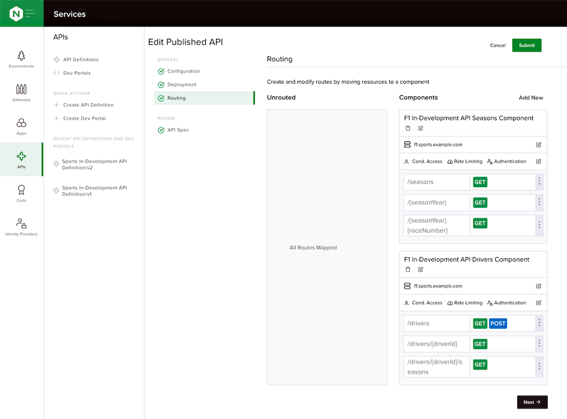The image size is (567, 419).
Task: Click GET badge on /drivers/{driverId} route
Action: click(480, 344)
